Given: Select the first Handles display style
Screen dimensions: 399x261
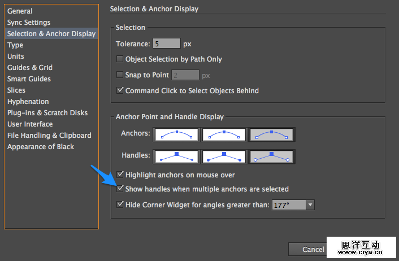Looking at the screenshot, I should 176,156.
